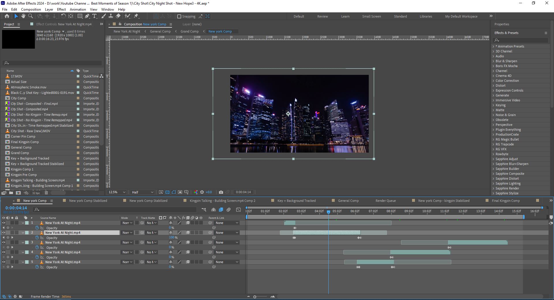
Task: Select the Hand tool in the toolbar
Action: tap(23, 16)
